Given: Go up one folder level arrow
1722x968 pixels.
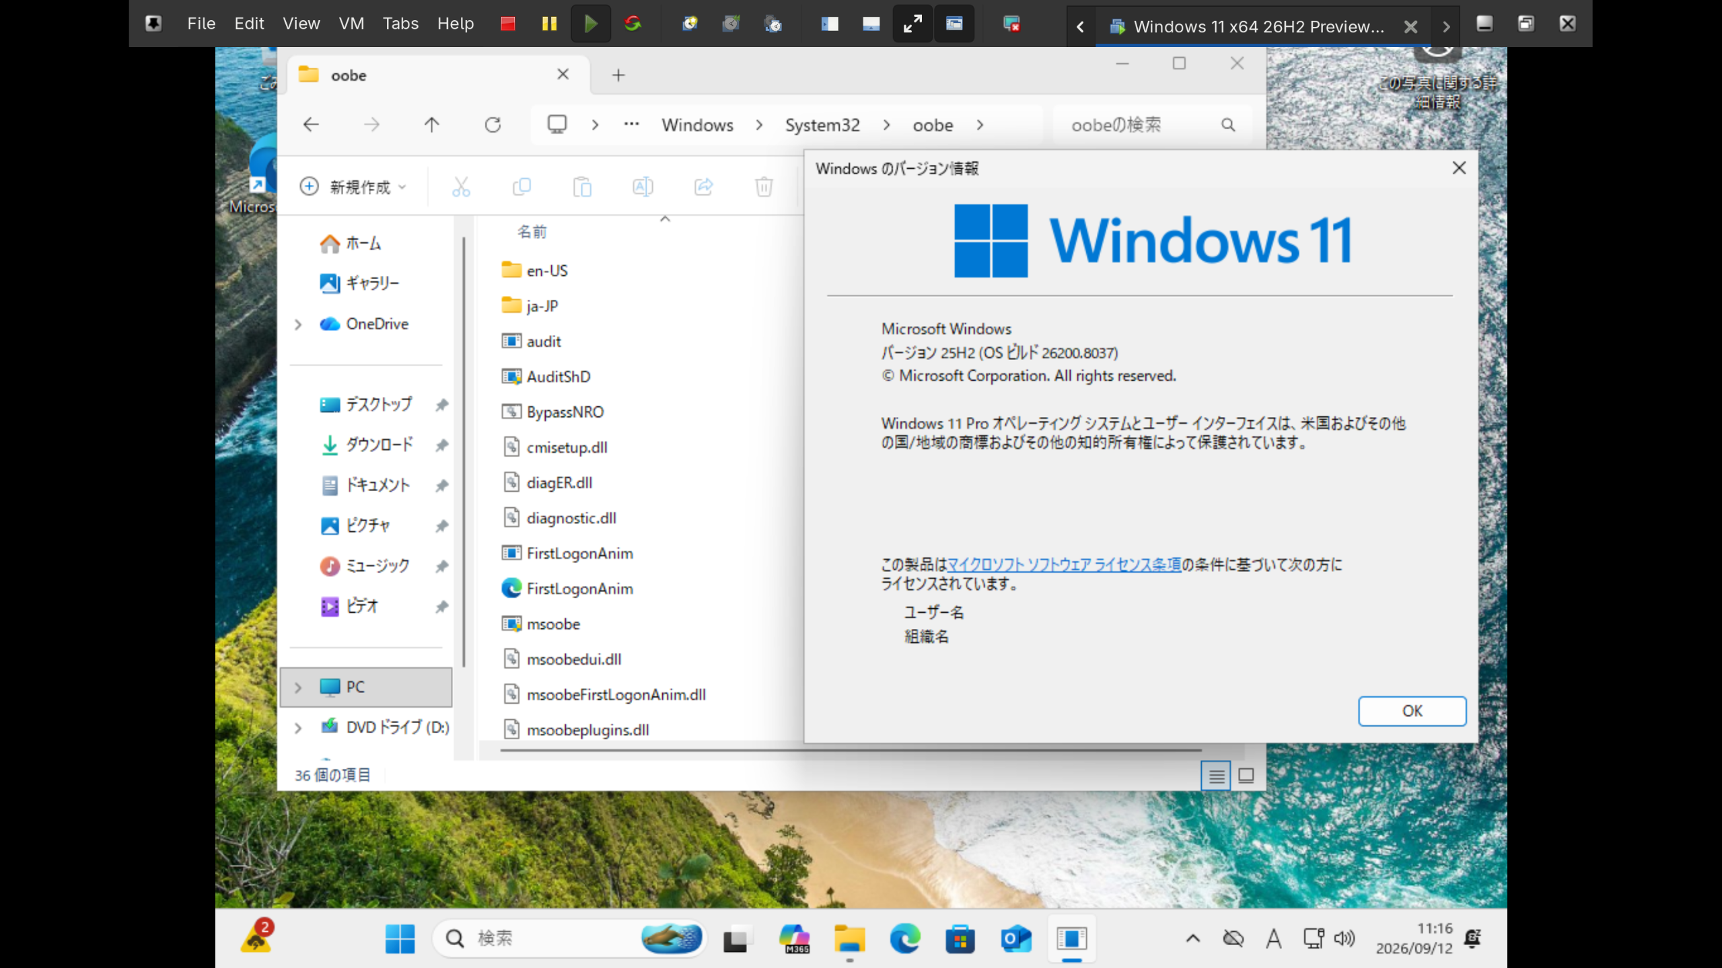Looking at the screenshot, I should tap(432, 124).
